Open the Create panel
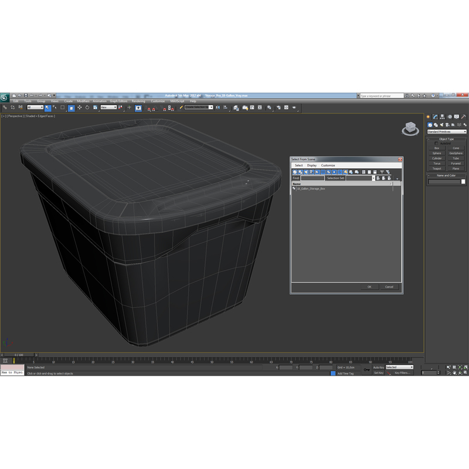The image size is (469, 469). (428, 117)
